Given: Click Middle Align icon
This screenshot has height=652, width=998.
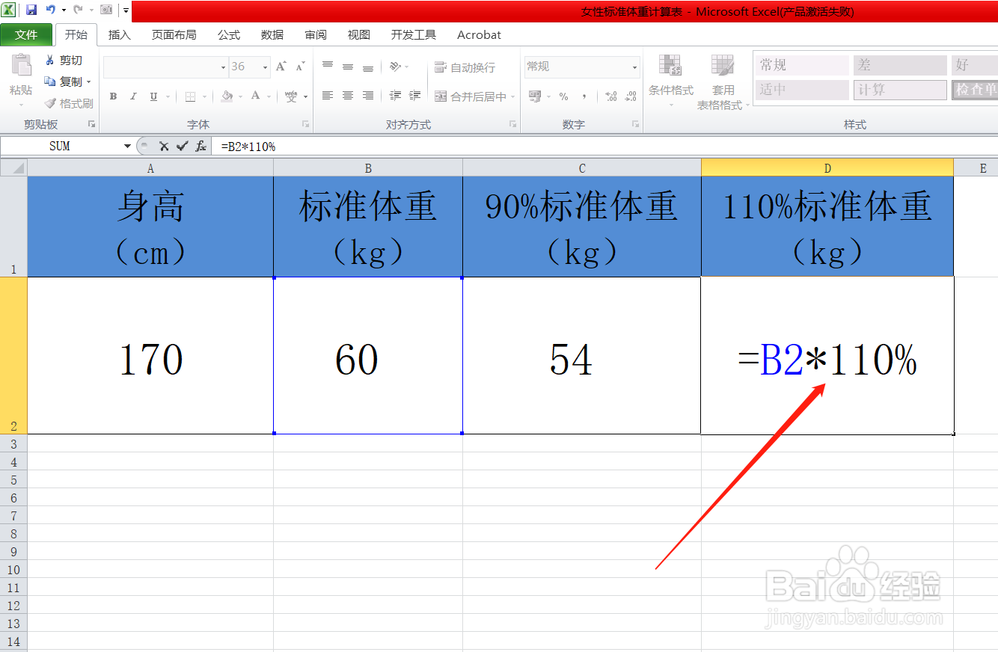Looking at the screenshot, I should pos(348,67).
